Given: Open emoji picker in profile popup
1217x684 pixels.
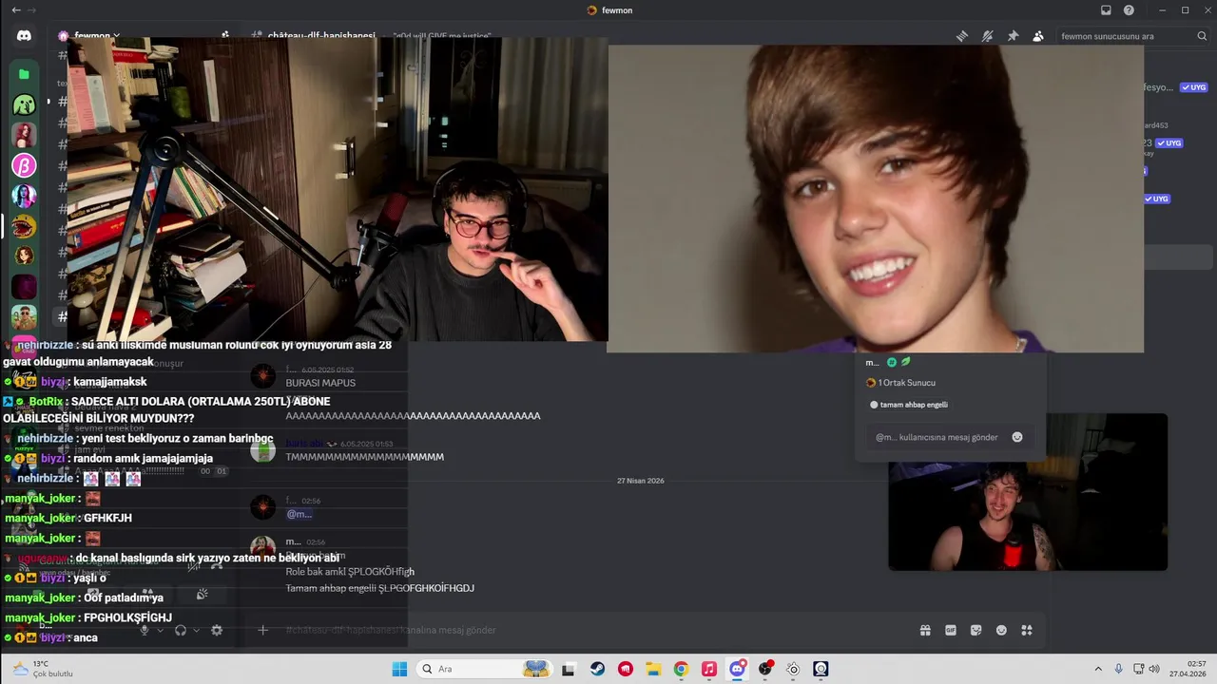Looking at the screenshot, I should (x=1017, y=437).
